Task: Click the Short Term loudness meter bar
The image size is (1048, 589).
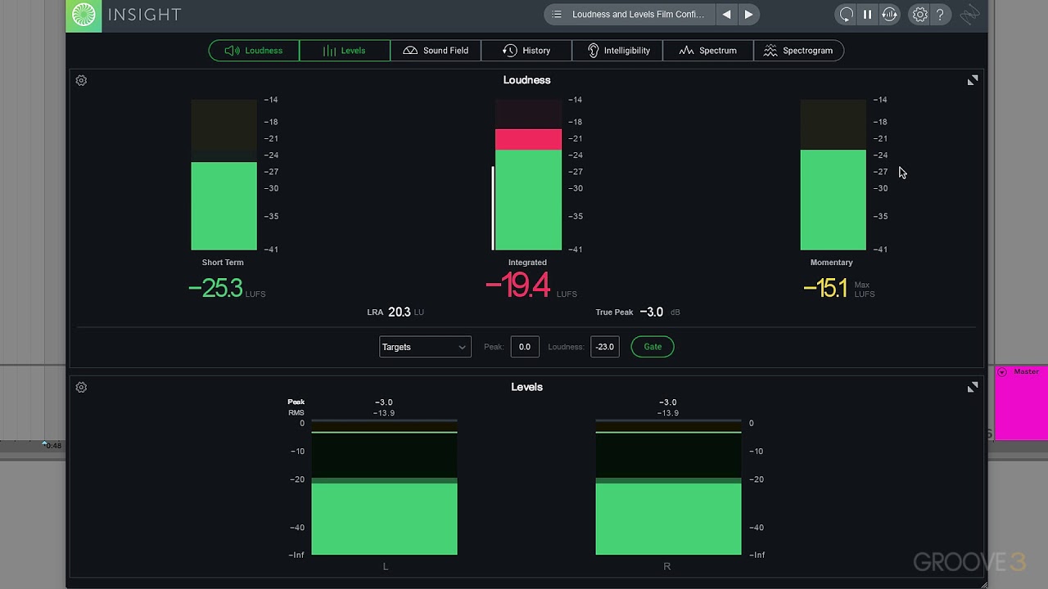Action: 224,175
